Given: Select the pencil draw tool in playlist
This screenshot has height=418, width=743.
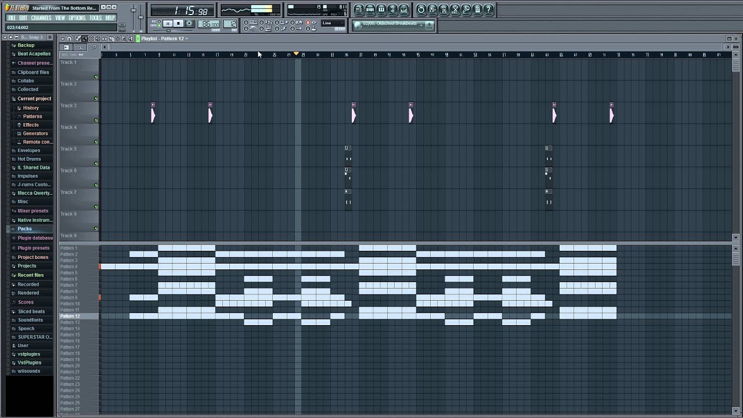Looking at the screenshot, I should (x=78, y=39).
